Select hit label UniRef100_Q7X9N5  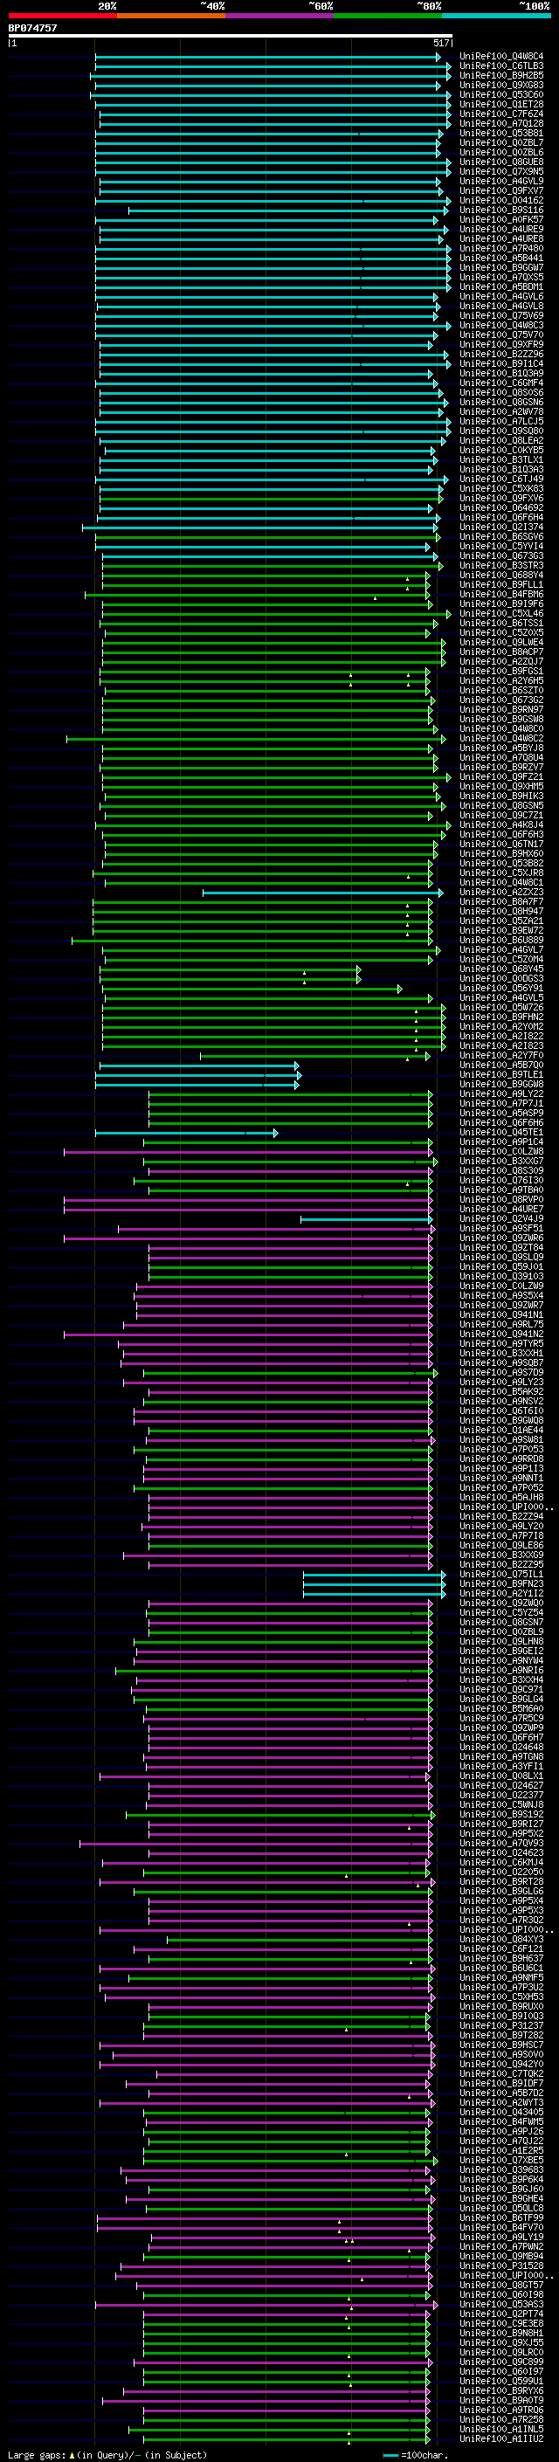[x=501, y=171]
